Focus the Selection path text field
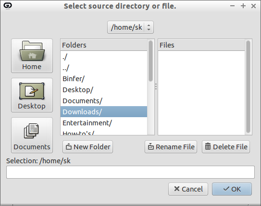The image size is (261, 206). coord(130,172)
